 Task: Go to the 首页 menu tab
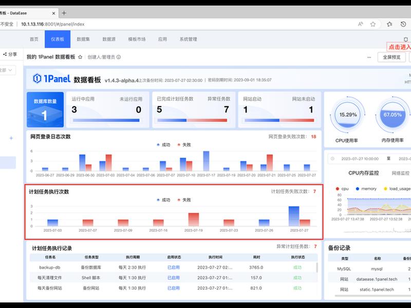coord(34,39)
